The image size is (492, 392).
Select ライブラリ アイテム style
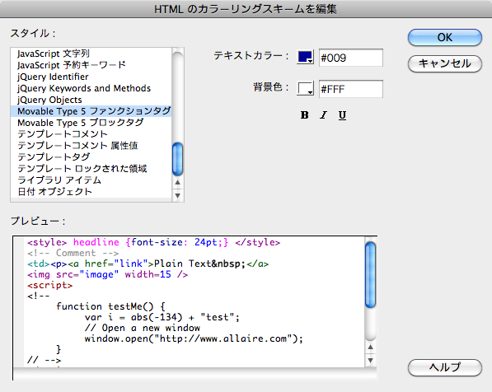coord(91,180)
